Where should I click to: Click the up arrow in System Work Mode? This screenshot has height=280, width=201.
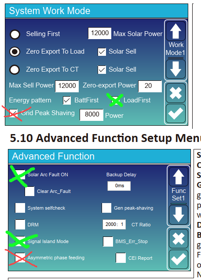pyautogui.click(x=175, y=31)
